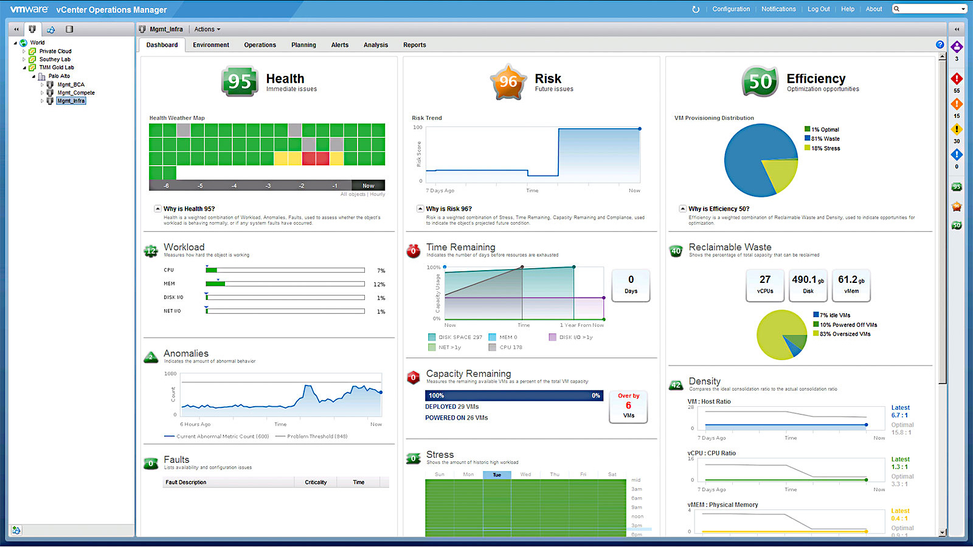
Task: Open the Notifications link
Action: pos(778,9)
